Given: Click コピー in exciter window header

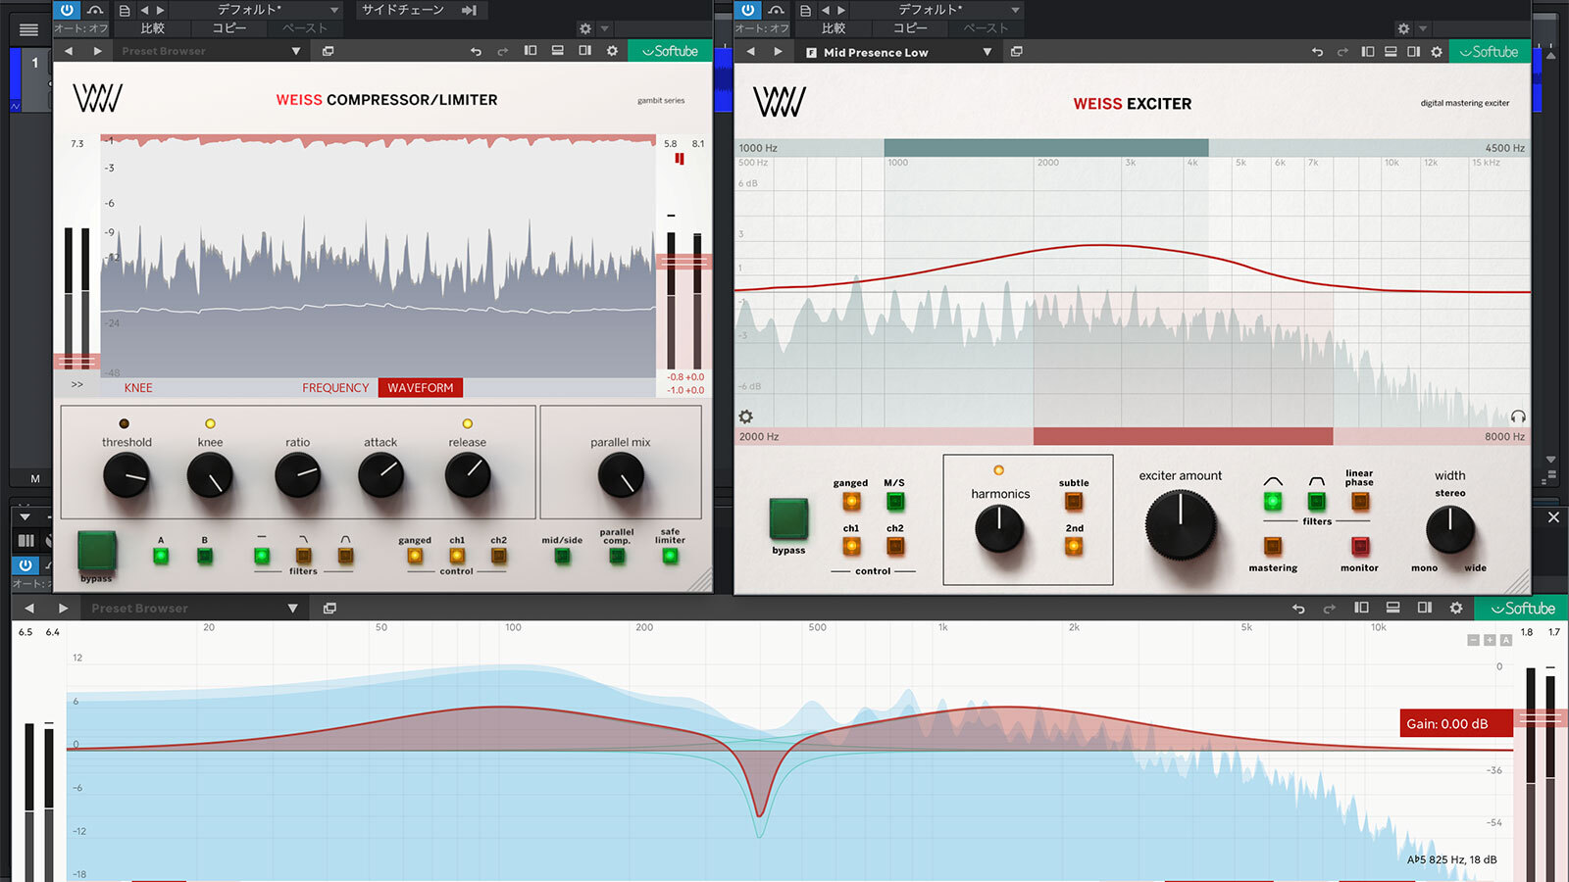Looking at the screenshot, I should coord(910,28).
